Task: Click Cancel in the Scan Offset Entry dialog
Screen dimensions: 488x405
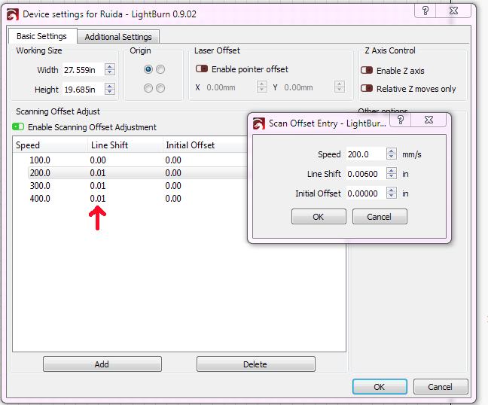Action: coord(380,217)
